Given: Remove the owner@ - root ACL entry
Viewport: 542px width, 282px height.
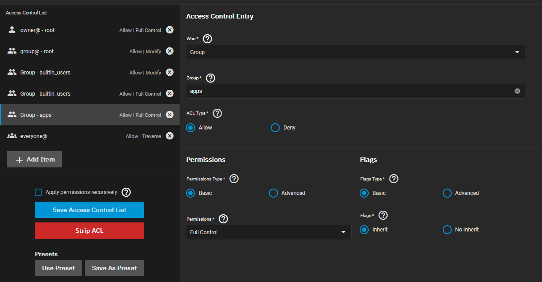Looking at the screenshot, I should click(x=170, y=30).
